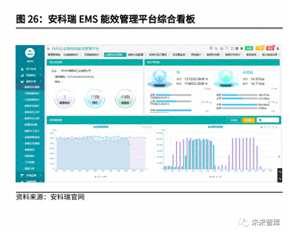This screenshot has height=235, width=289.
Task: Toggle 上月 legend on monthly trend chart
Action: (219, 177)
